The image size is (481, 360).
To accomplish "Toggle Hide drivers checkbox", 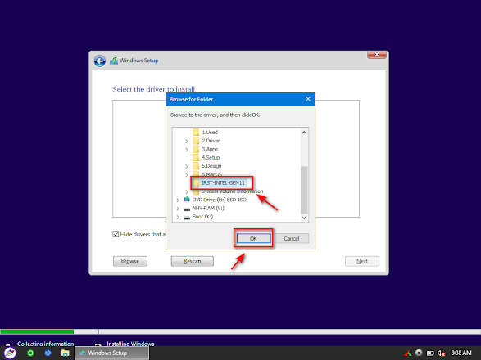I will coord(116,234).
